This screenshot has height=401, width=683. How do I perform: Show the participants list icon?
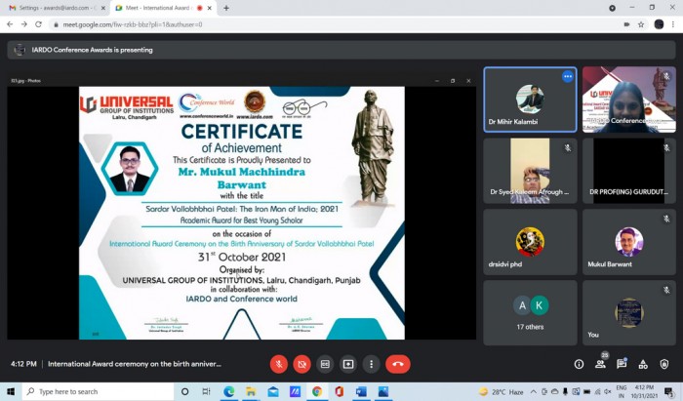[x=601, y=363]
